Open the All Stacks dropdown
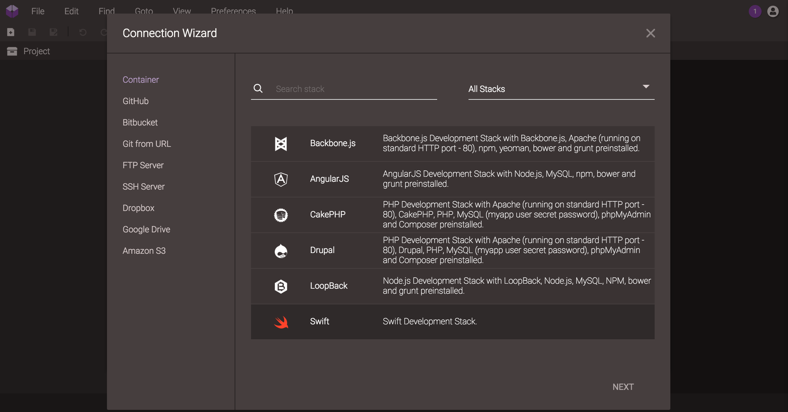Image resolution: width=788 pixels, height=412 pixels. 561,89
